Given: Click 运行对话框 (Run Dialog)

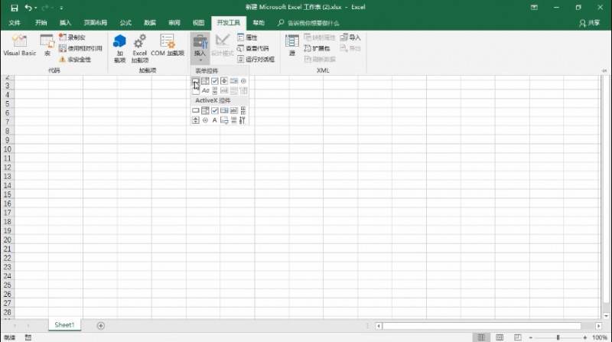Looking at the screenshot, I should 256,60.
